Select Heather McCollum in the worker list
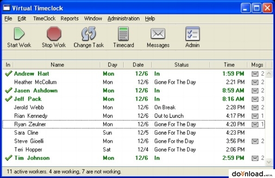The height and width of the screenshot is (178, 275). [134, 82]
